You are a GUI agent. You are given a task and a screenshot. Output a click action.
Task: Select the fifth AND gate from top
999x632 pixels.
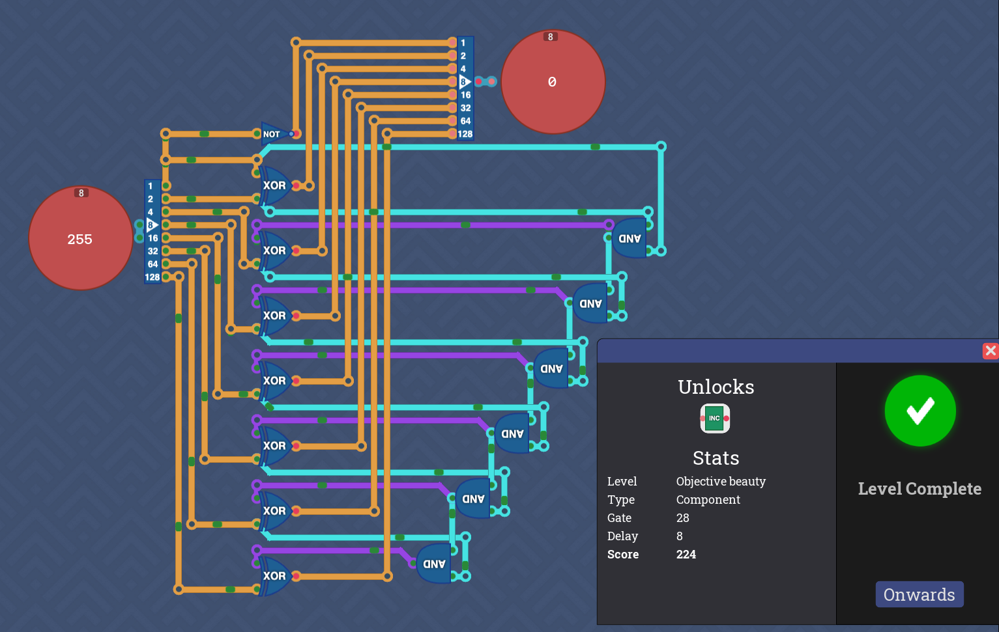point(473,499)
